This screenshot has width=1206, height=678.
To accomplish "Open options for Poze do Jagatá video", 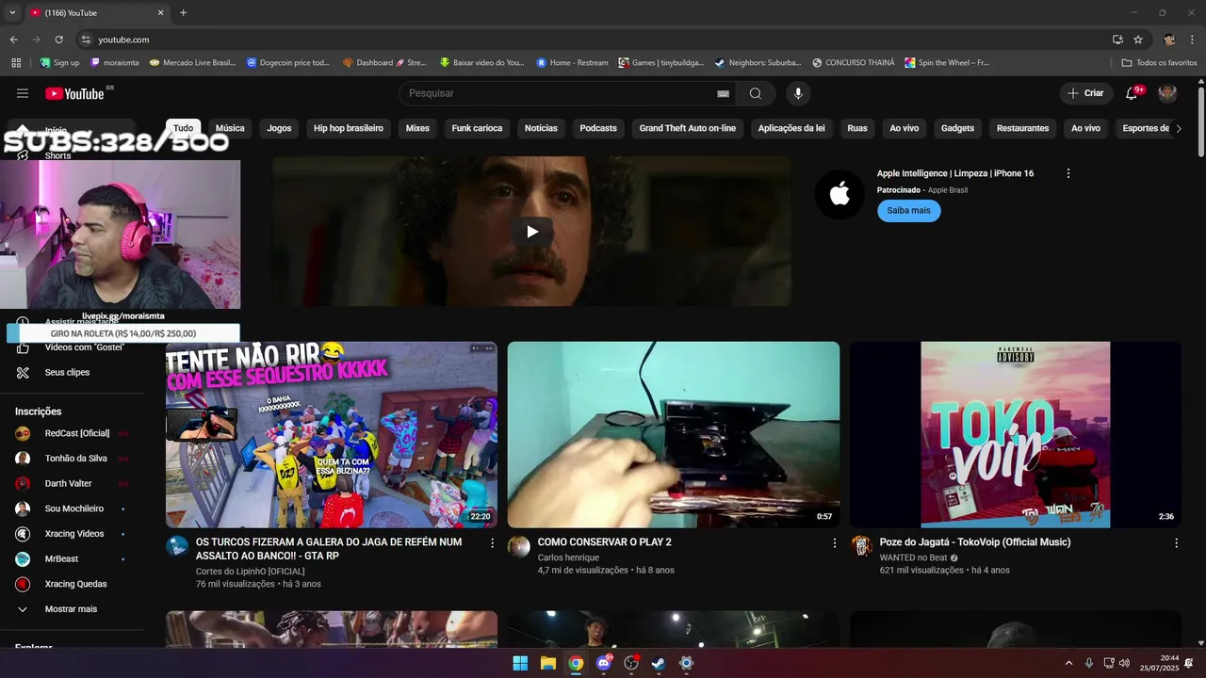I will [x=1176, y=543].
